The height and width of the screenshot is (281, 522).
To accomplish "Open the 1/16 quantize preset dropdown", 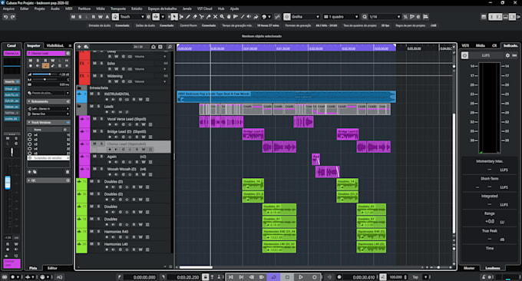I will (384, 17).
